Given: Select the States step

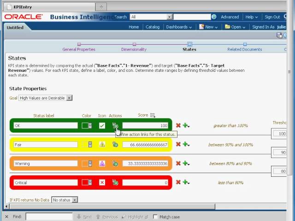Looking at the screenshot, I should click(x=189, y=47).
